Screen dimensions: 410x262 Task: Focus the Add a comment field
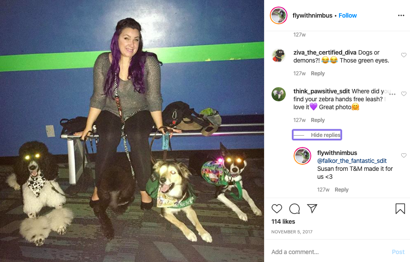coord(329,252)
